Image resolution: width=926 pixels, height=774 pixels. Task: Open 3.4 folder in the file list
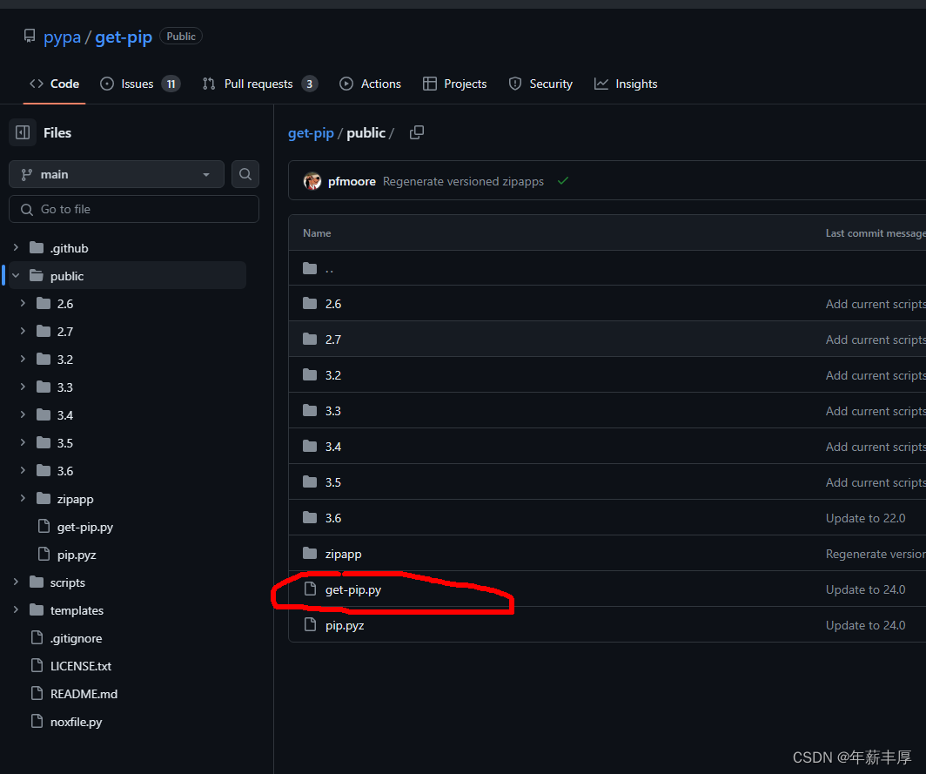pos(333,447)
